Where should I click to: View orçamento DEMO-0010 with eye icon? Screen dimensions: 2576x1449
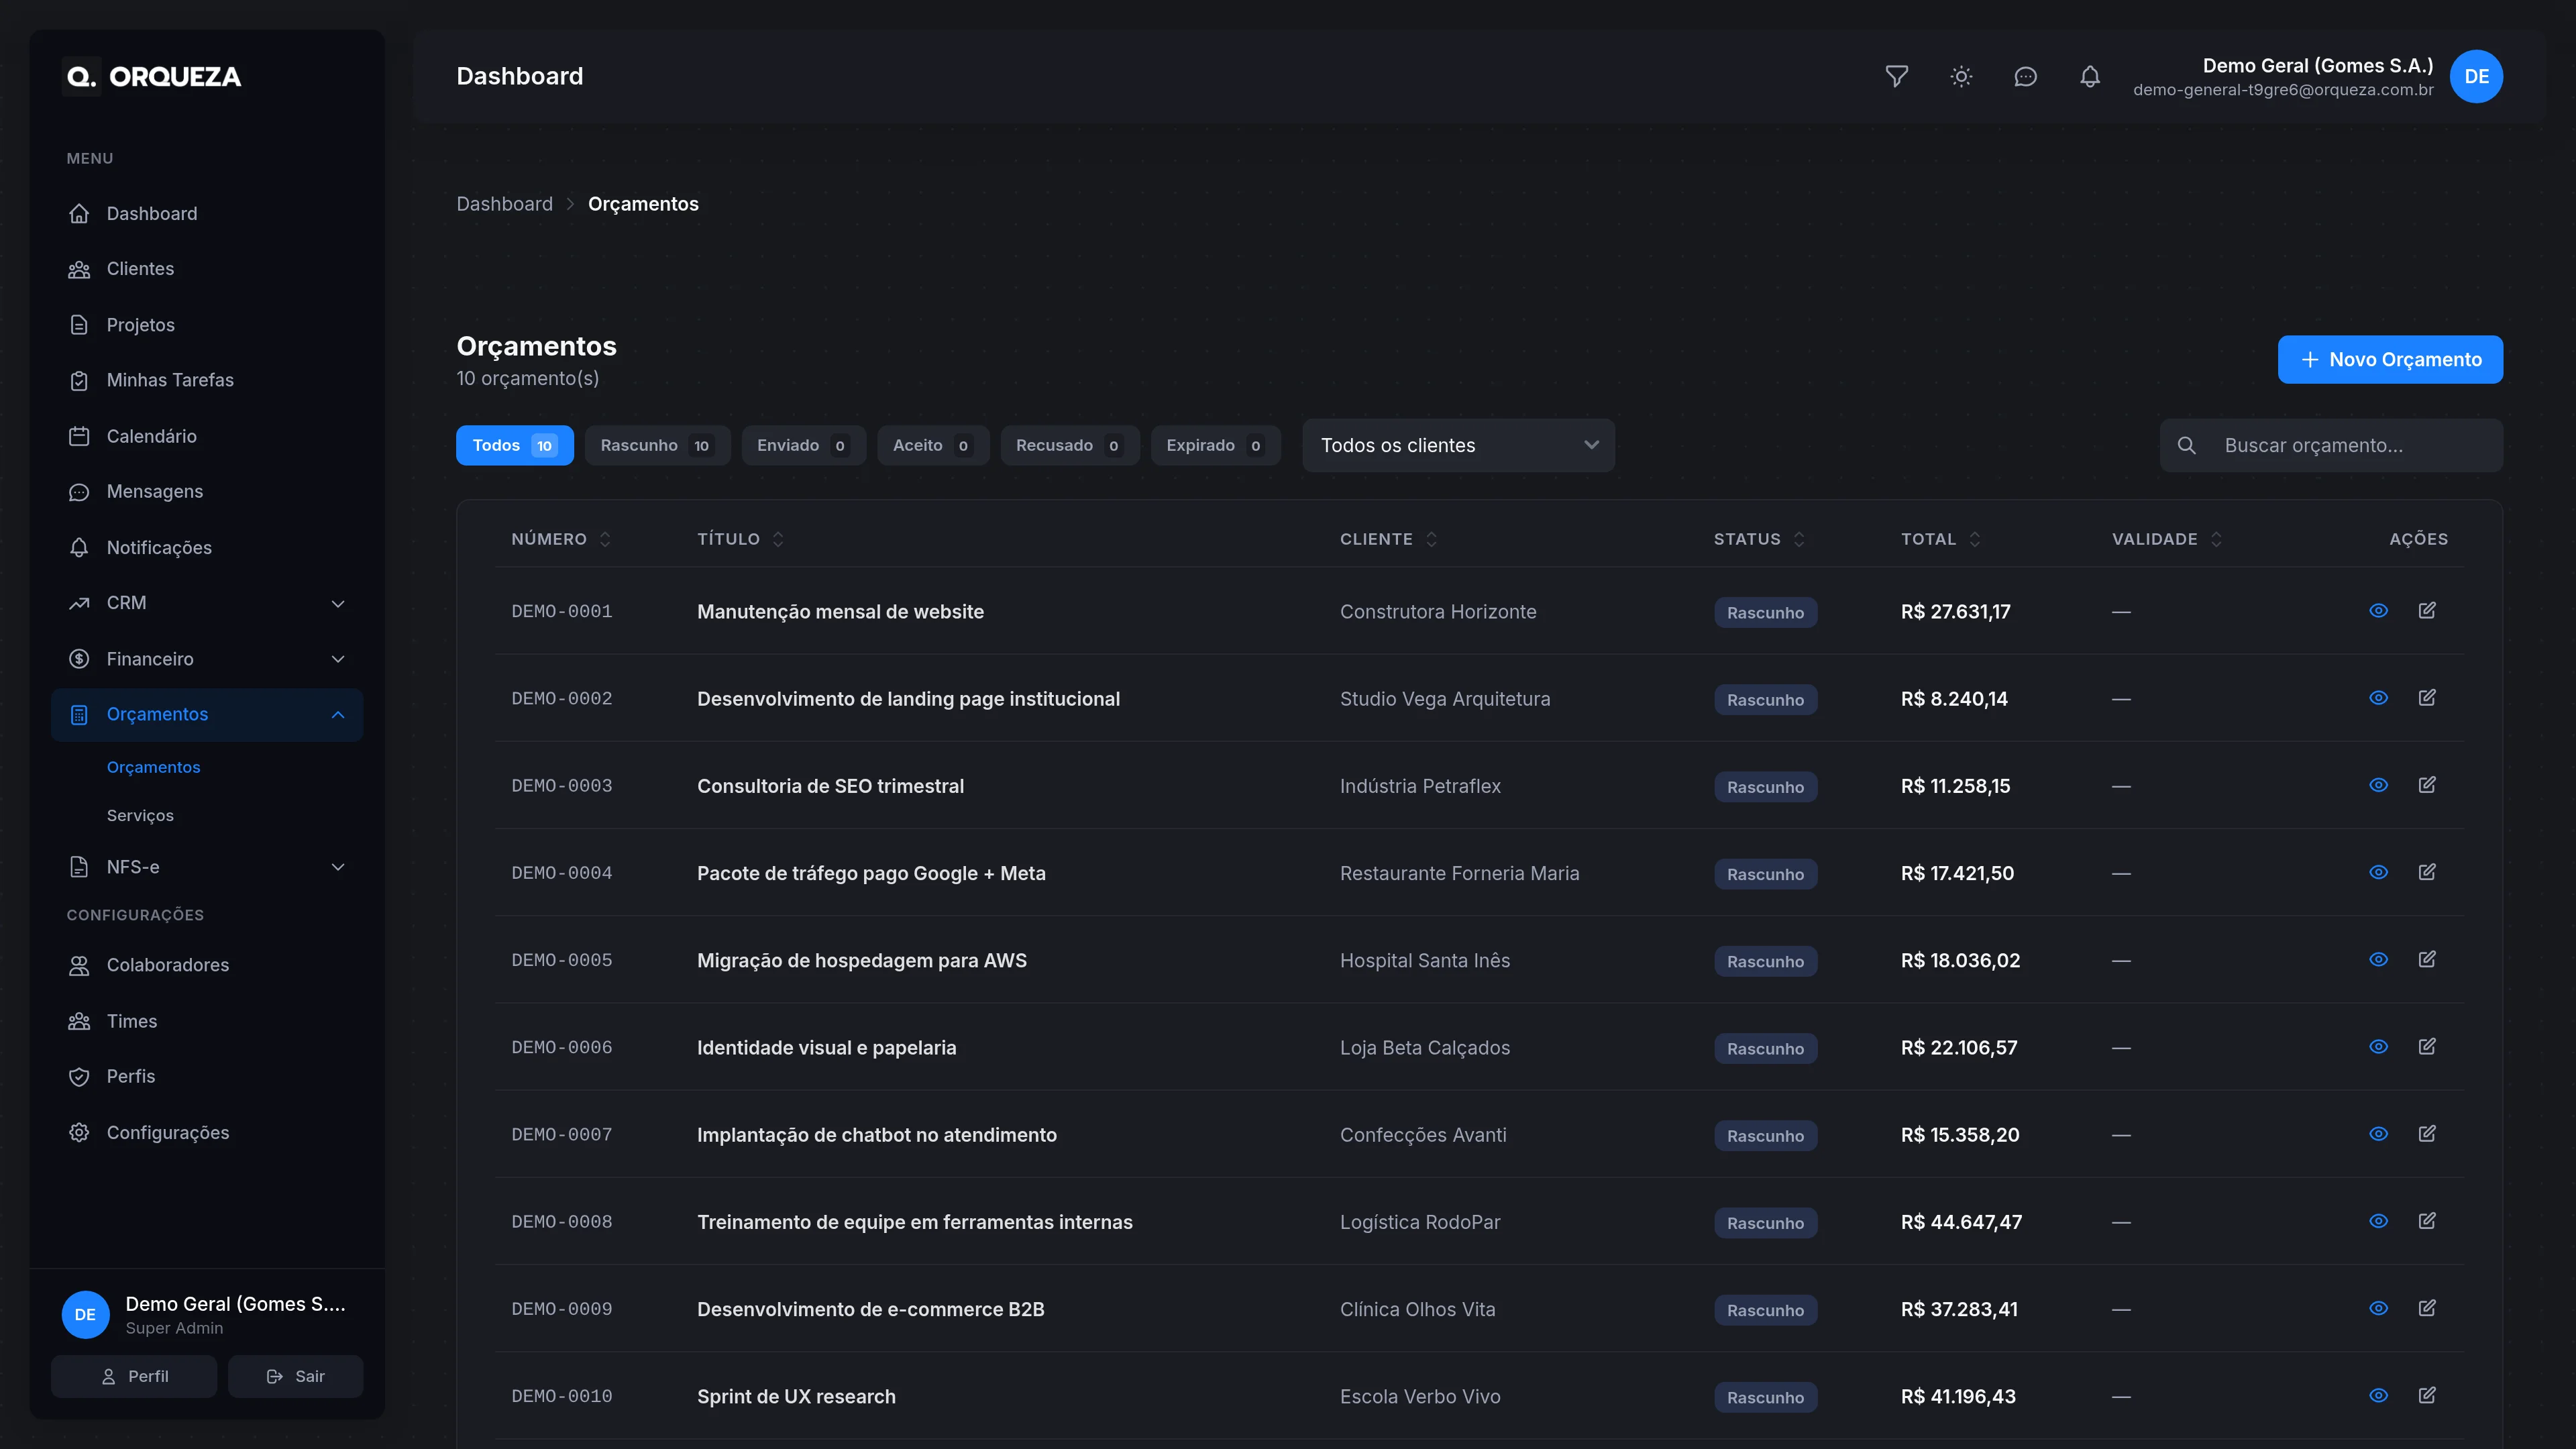pyautogui.click(x=2378, y=1395)
